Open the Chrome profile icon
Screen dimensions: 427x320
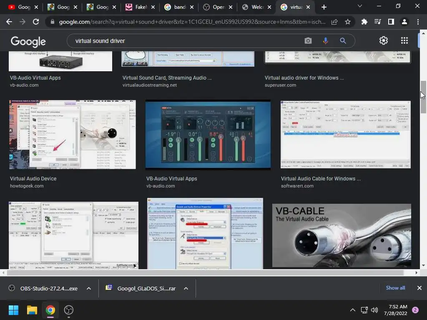tap(404, 22)
